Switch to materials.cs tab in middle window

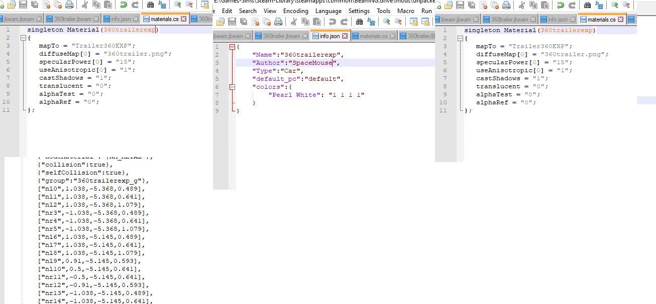(x=374, y=36)
